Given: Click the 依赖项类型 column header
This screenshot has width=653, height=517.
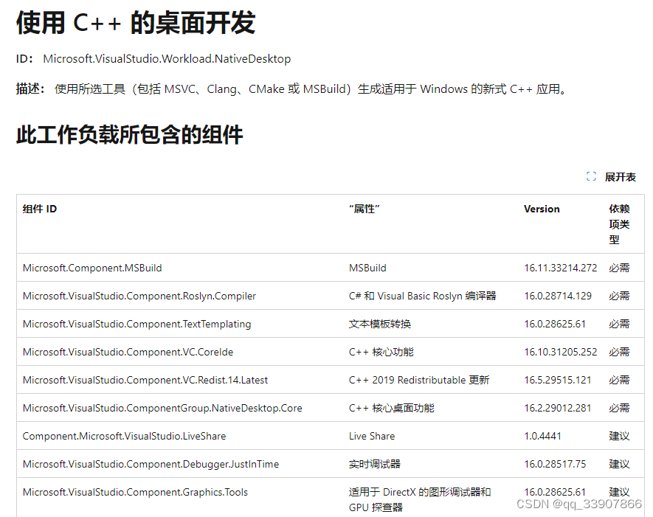Looking at the screenshot, I should (x=619, y=224).
